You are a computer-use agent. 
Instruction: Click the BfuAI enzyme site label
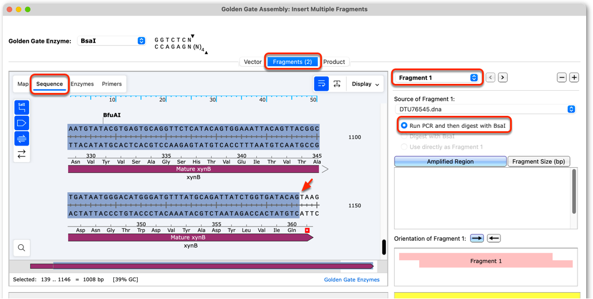coord(112,115)
